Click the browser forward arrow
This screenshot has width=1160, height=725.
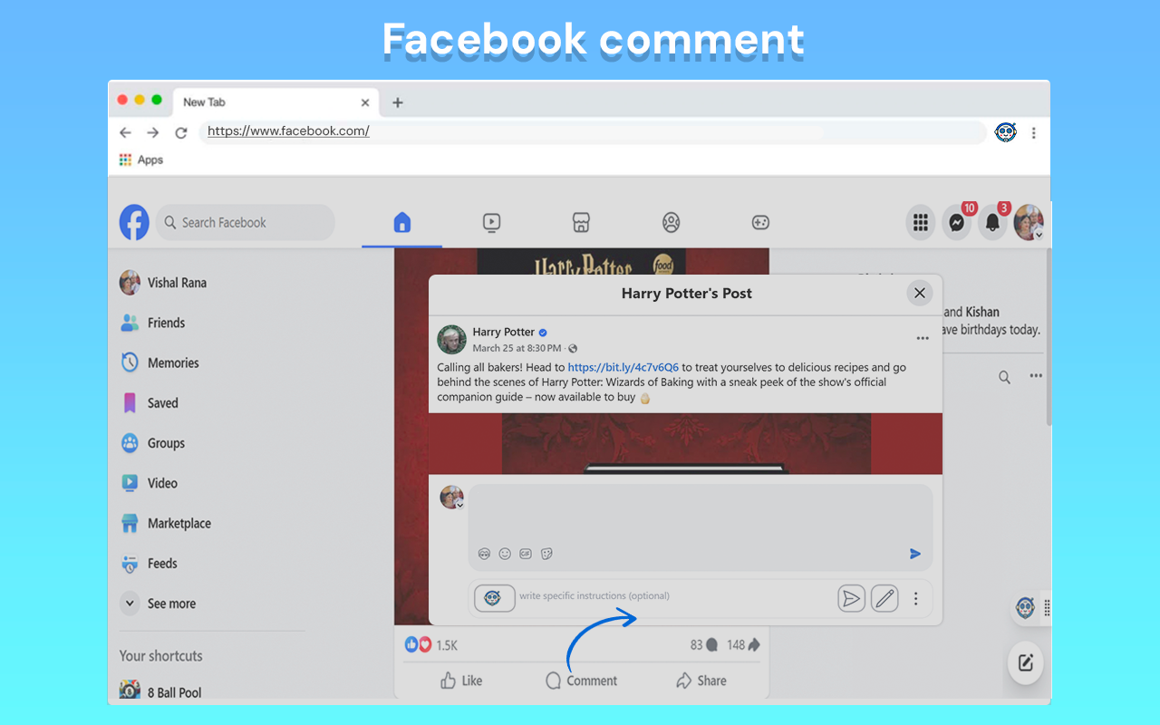pyautogui.click(x=153, y=132)
